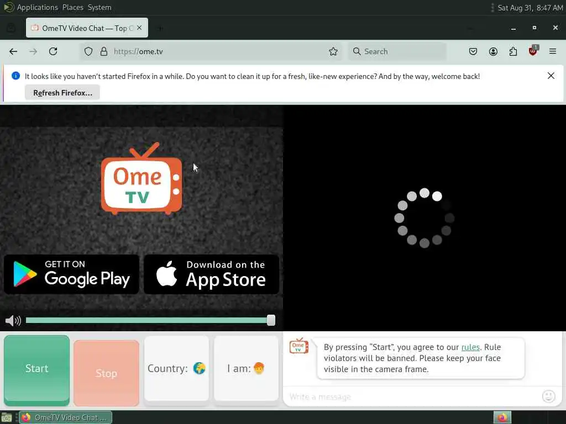Click the loading spinner in camera panel
This screenshot has width=566, height=424.
[x=424, y=218]
